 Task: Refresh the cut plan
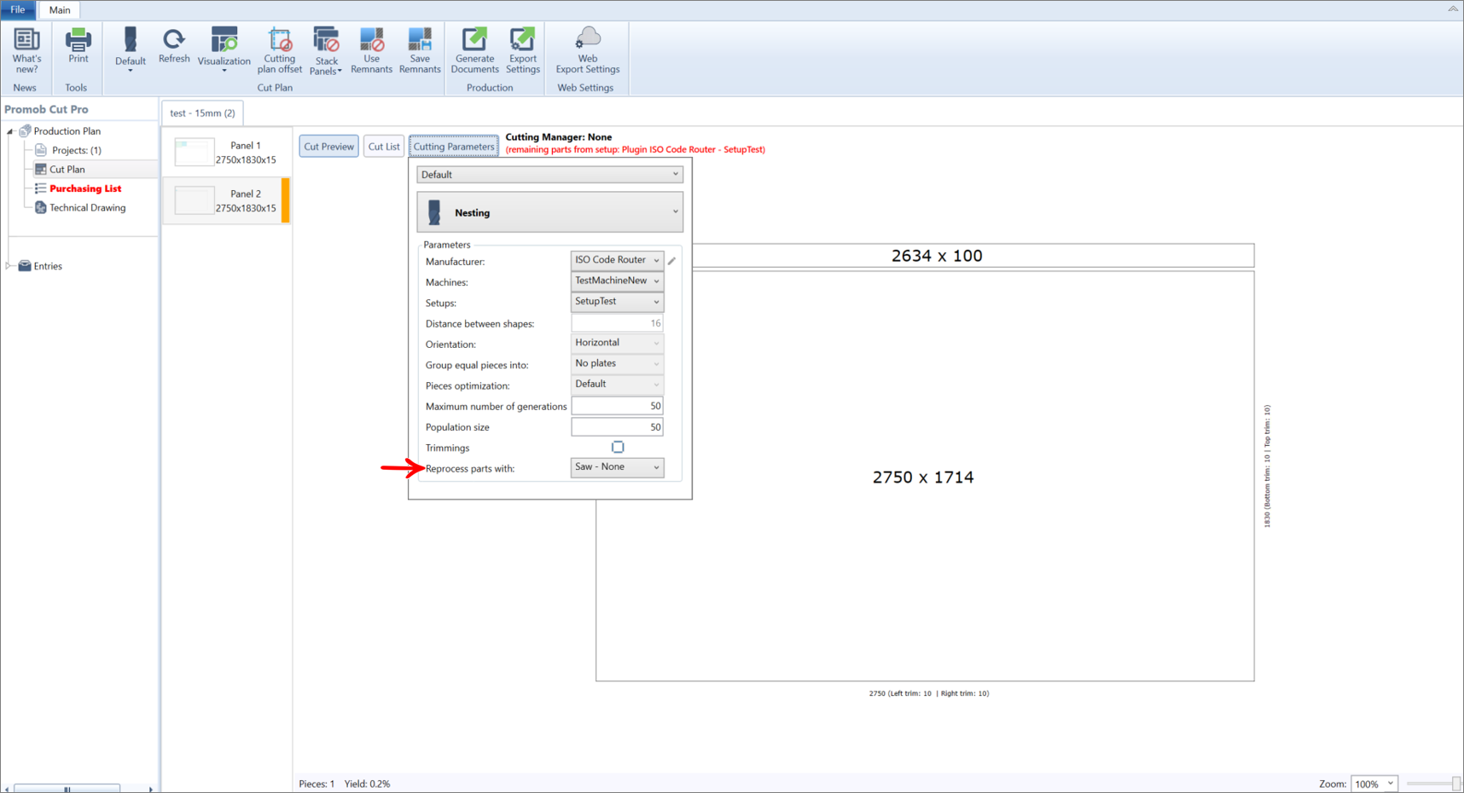tap(173, 46)
